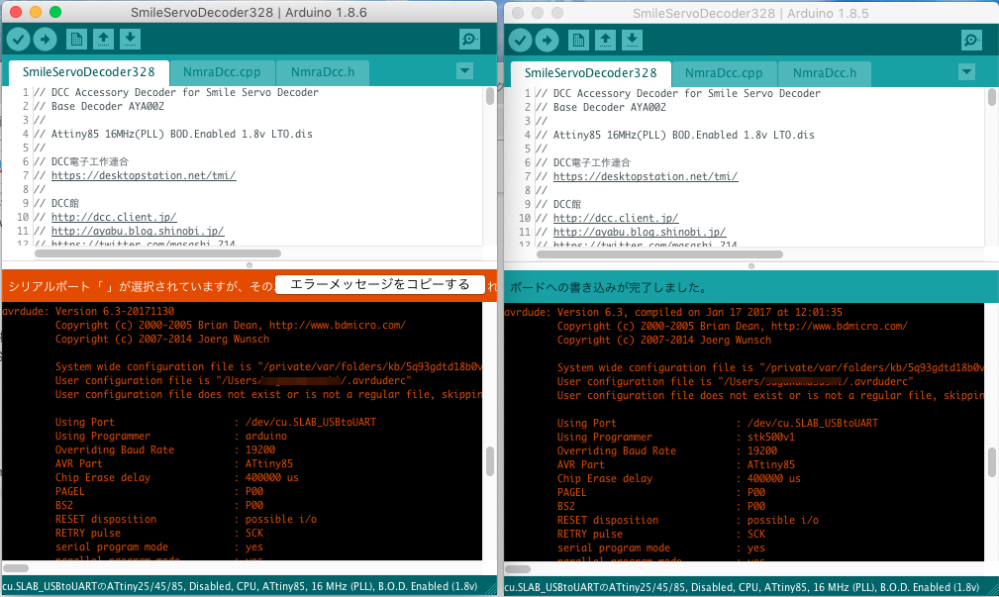
Task: Click 'Using Programmer : arduino' console line
Action: click(170, 437)
